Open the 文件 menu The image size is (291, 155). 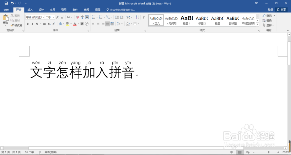click(6, 10)
